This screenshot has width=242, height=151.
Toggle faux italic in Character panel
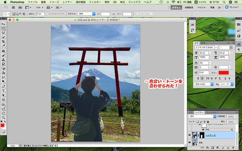tap(202, 79)
